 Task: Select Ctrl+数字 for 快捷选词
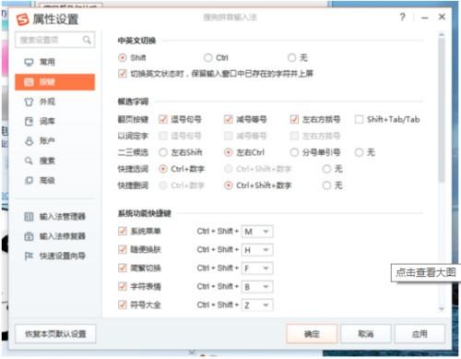[163, 169]
